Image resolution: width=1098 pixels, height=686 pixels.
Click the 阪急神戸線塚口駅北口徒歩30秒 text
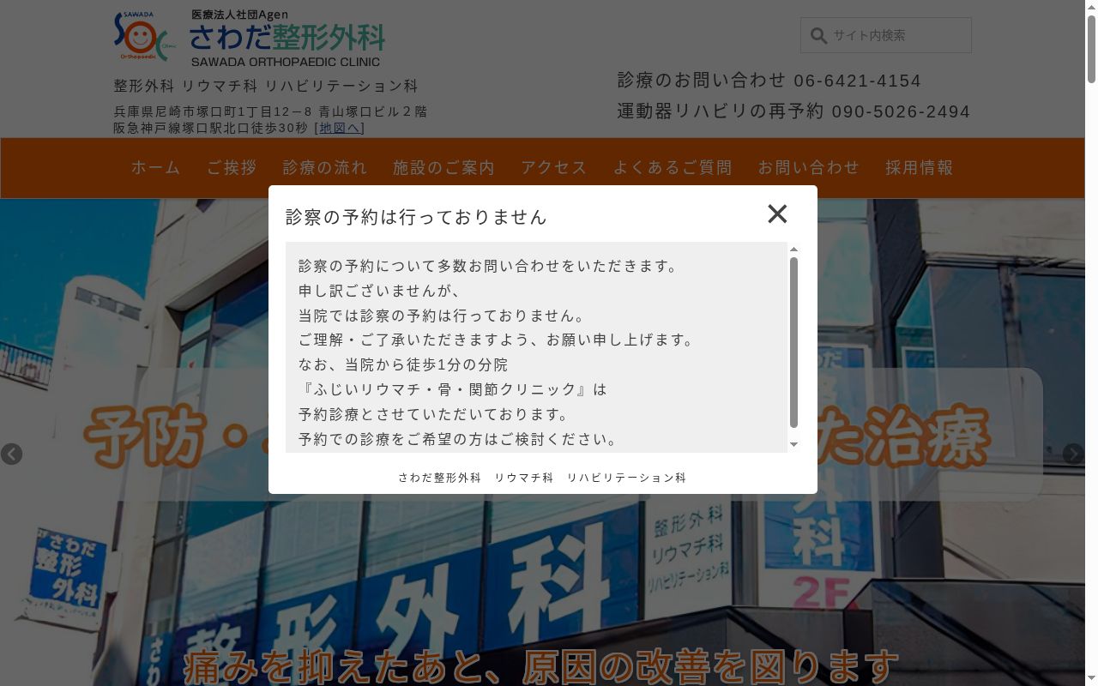pyautogui.click(x=210, y=128)
